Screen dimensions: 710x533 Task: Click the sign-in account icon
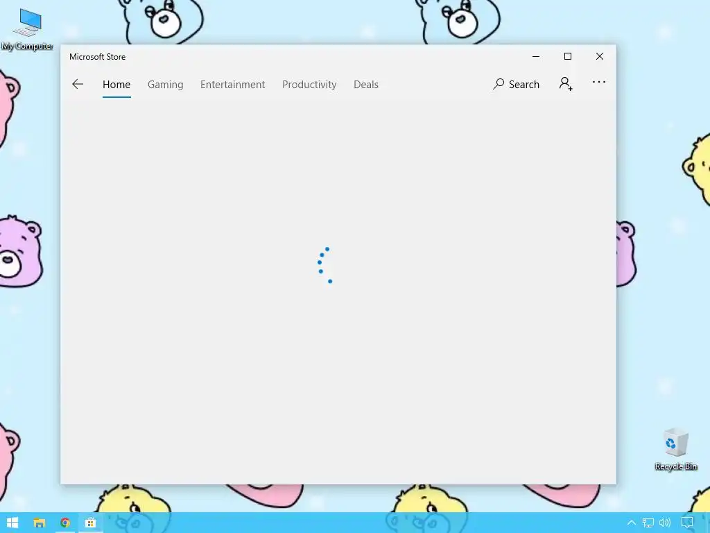(566, 84)
